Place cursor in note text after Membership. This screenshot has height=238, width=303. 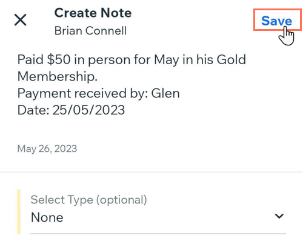point(98,77)
